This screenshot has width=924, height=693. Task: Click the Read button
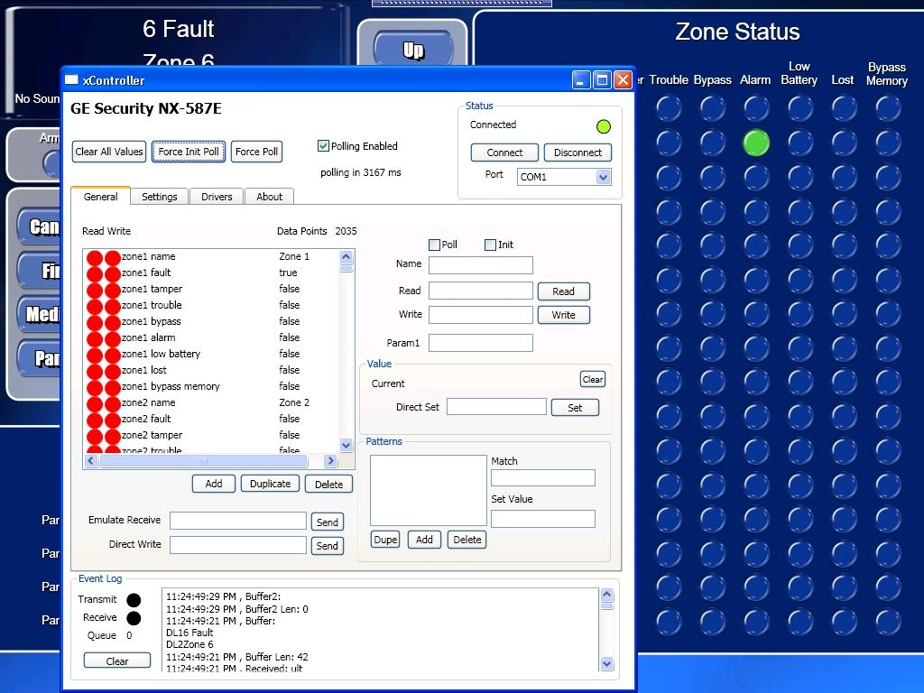563,291
